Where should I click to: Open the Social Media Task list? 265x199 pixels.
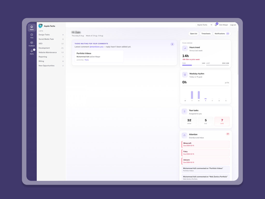pos(51,39)
